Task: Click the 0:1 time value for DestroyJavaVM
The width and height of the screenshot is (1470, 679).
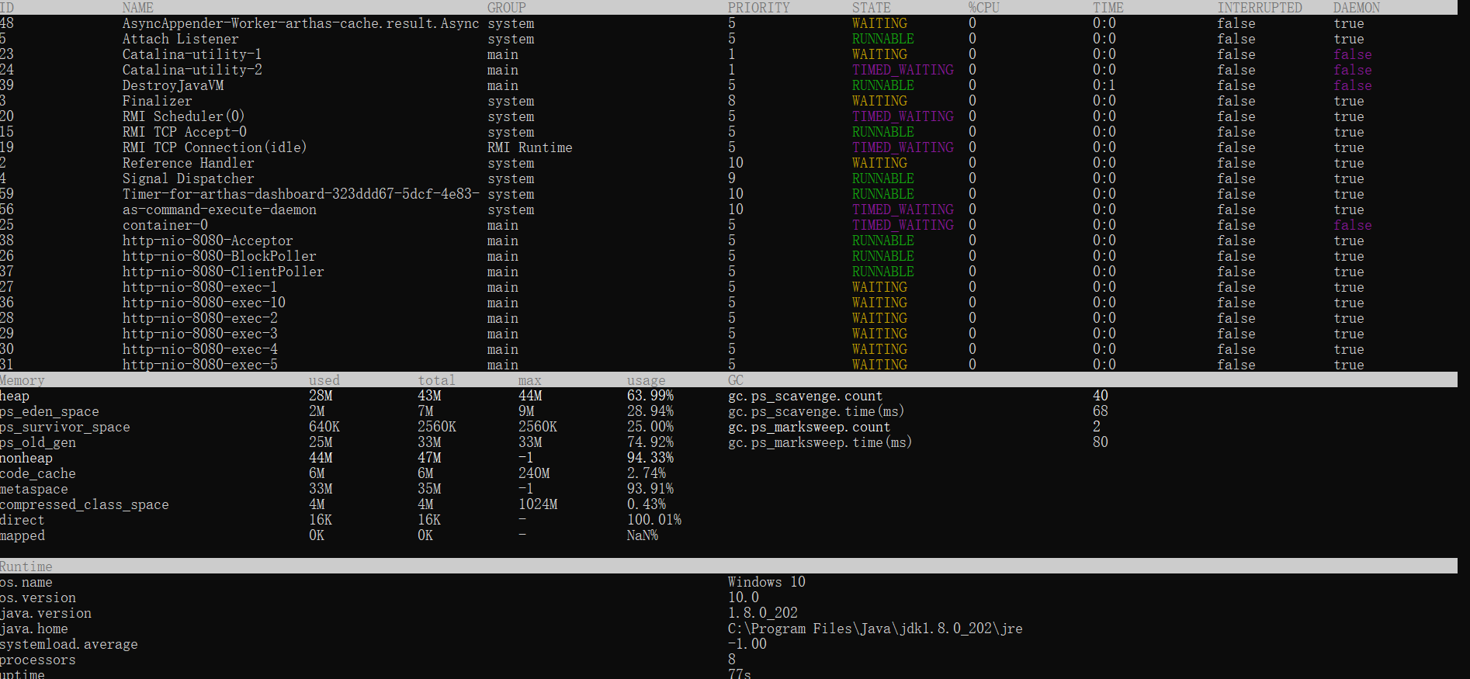Action: point(1104,85)
